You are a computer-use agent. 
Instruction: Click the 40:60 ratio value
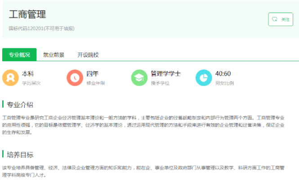point(223,74)
